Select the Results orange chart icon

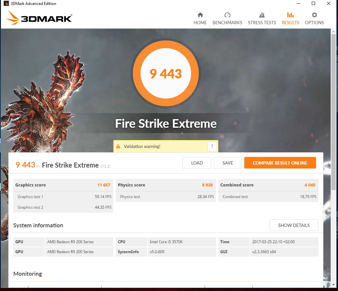(x=290, y=15)
